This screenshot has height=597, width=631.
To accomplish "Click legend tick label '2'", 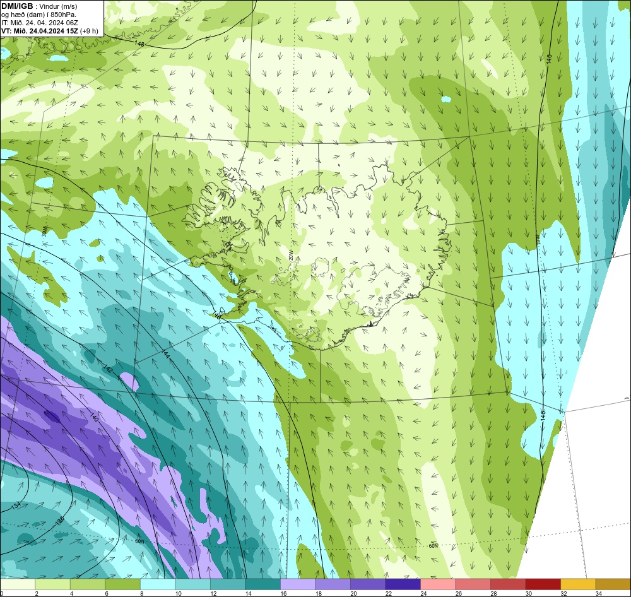I will (36, 593).
